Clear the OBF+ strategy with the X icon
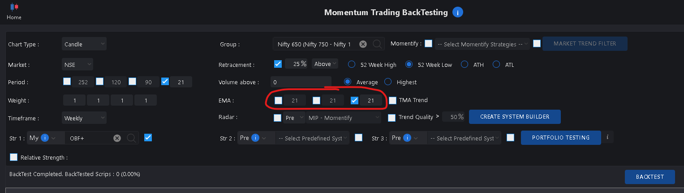This screenshot has width=684, height=193. (117, 138)
